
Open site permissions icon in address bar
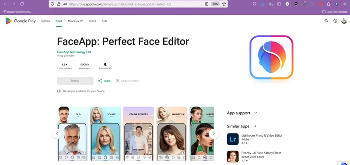click(65, 4)
